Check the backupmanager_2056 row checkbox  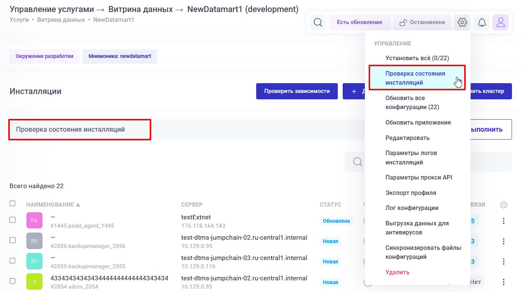[12, 241]
